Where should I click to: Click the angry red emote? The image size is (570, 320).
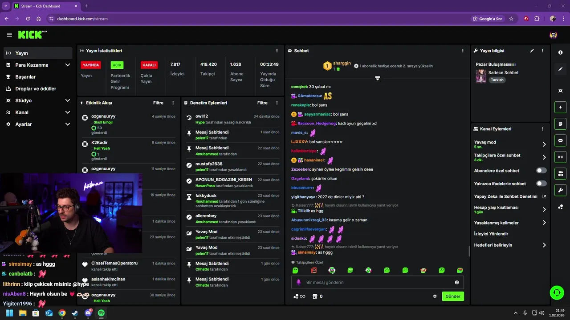point(314,270)
